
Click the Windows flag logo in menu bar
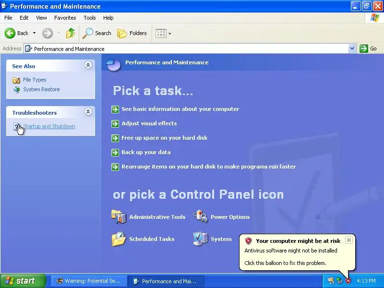375,18
